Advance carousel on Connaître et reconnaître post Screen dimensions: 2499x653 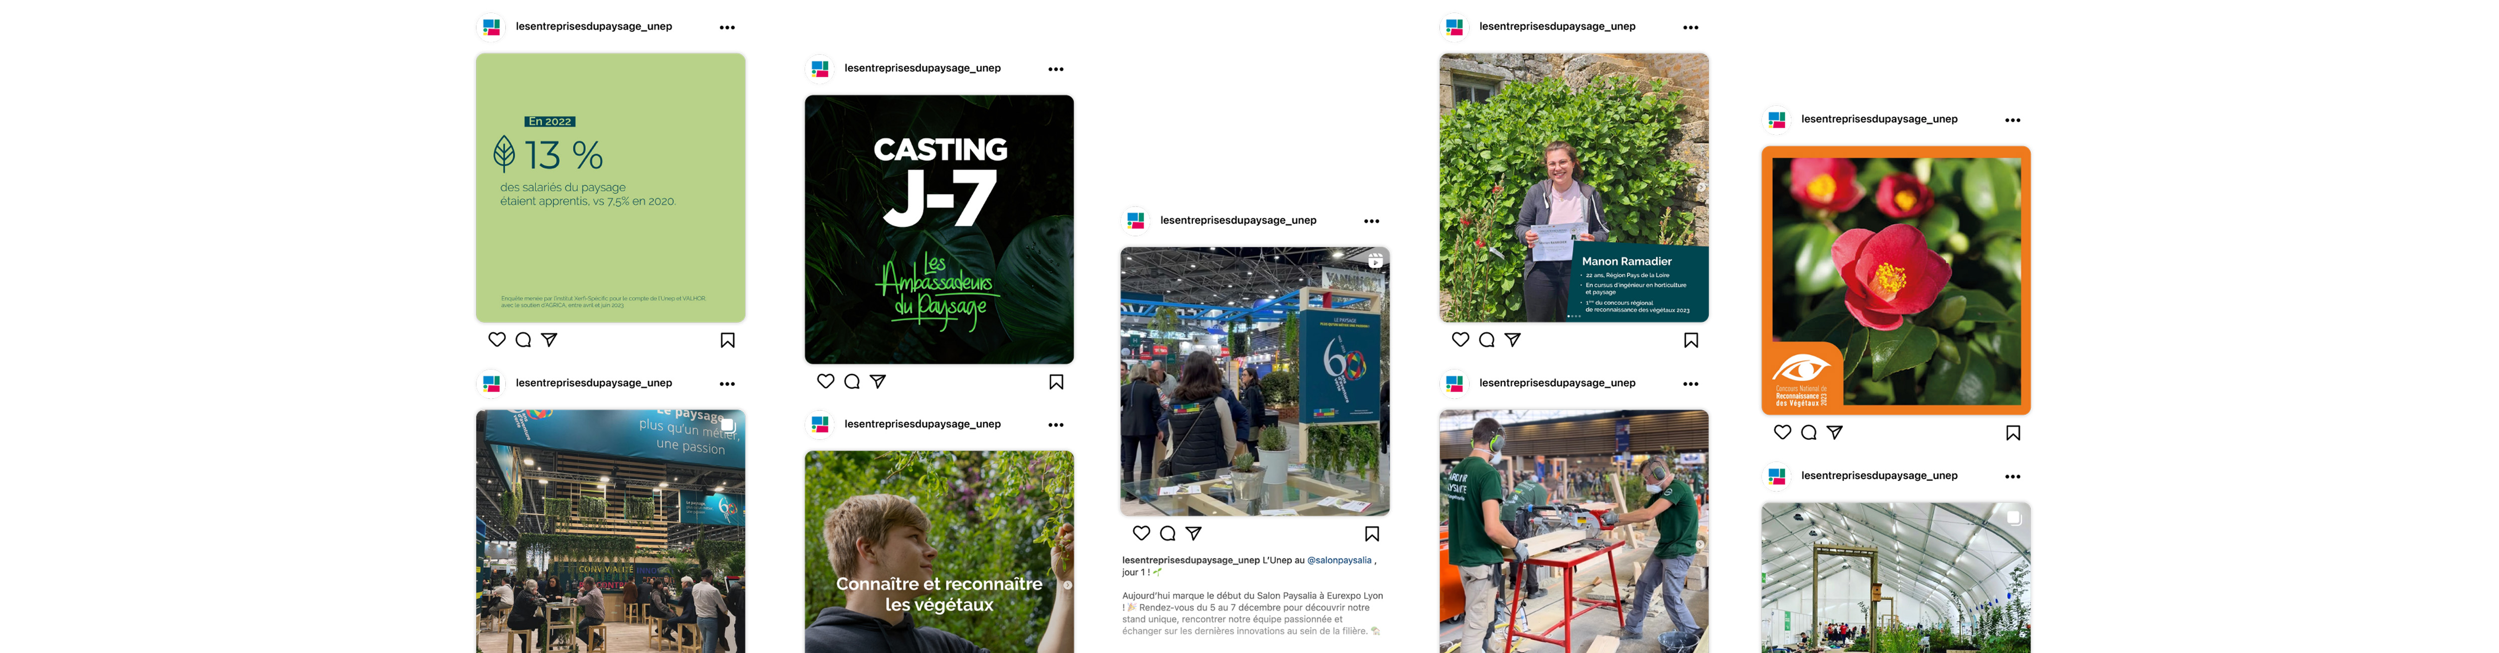tap(1067, 585)
